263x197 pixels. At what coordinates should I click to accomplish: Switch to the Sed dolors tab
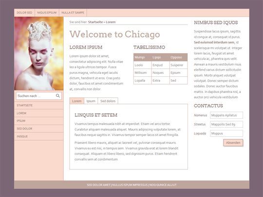click(108, 101)
